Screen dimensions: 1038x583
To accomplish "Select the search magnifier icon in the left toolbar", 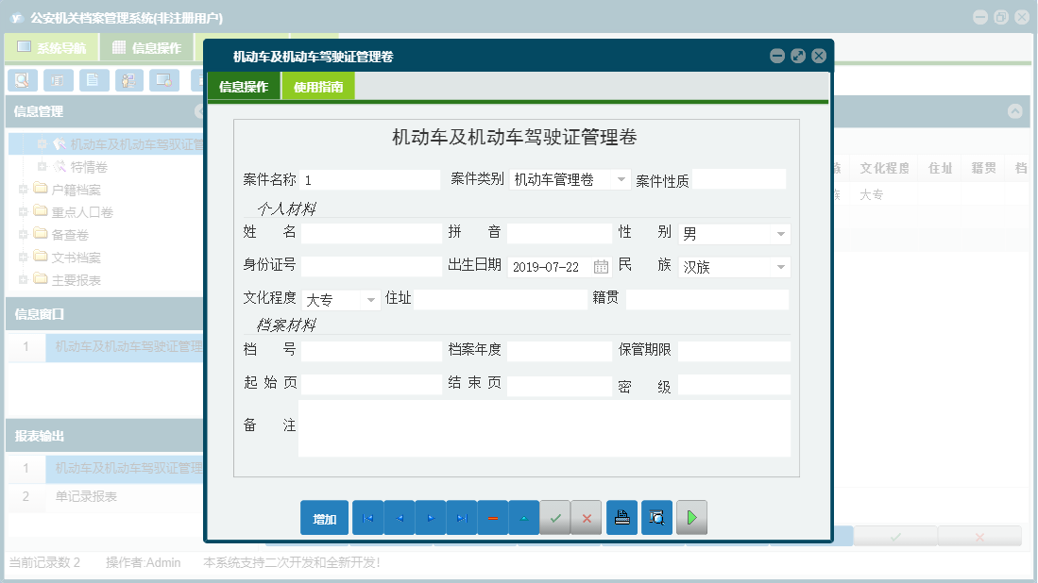I will [x=21, y=80].
